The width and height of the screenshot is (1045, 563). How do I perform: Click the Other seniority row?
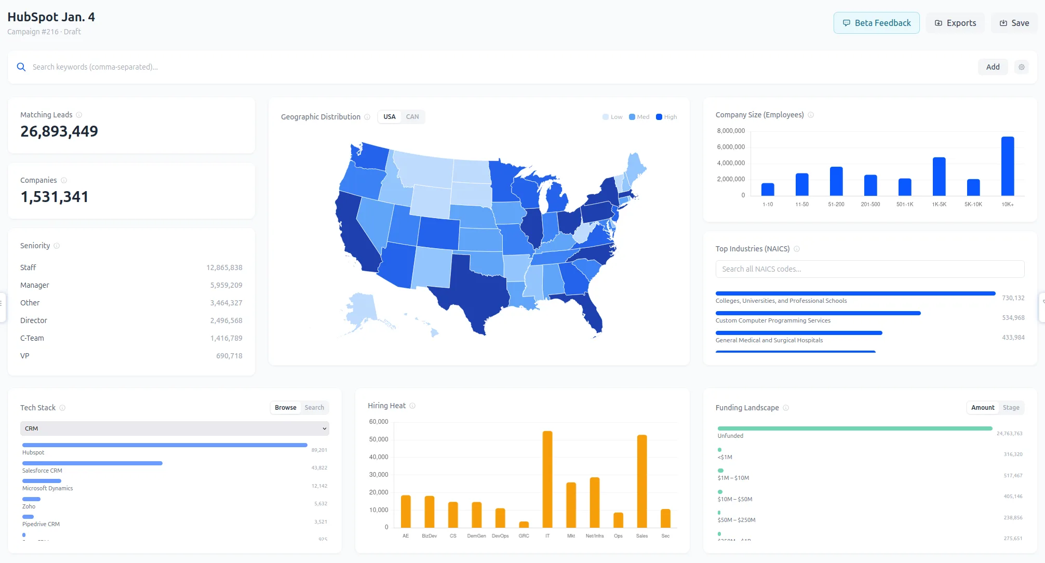131,303
